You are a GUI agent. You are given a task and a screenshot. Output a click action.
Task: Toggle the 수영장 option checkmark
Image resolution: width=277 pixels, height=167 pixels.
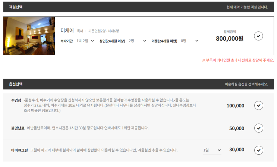click(259, 105)
